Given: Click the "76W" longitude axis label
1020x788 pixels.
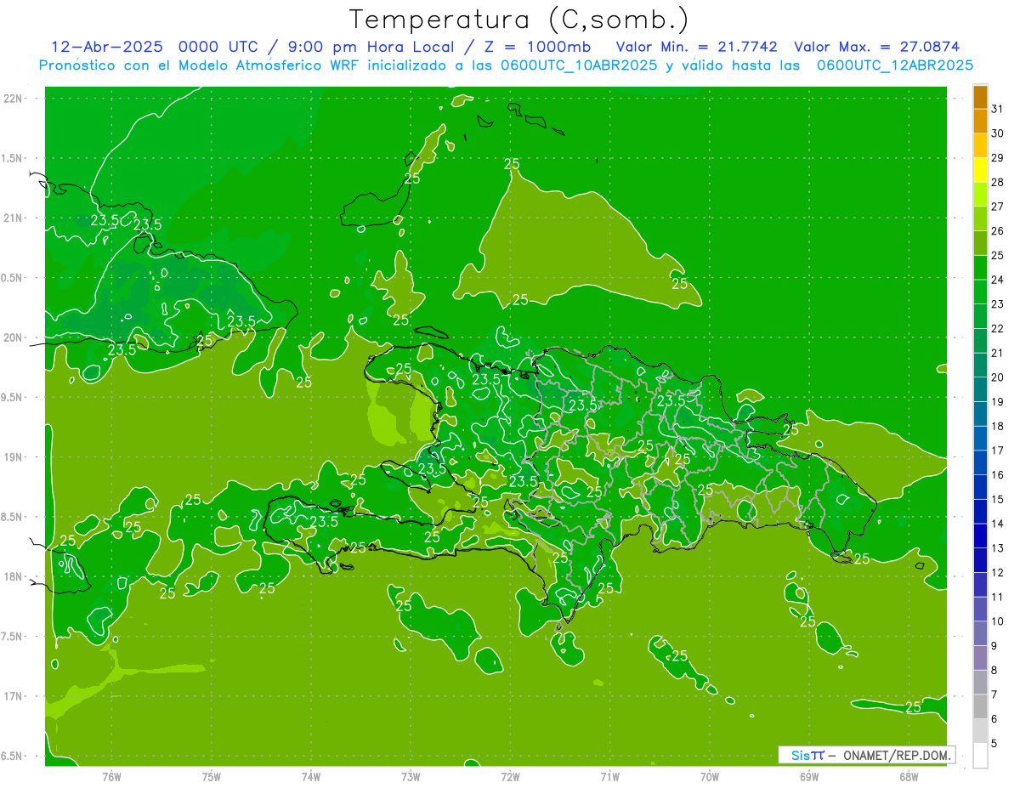Looking at the screenshot, I should tap(111, 776).
